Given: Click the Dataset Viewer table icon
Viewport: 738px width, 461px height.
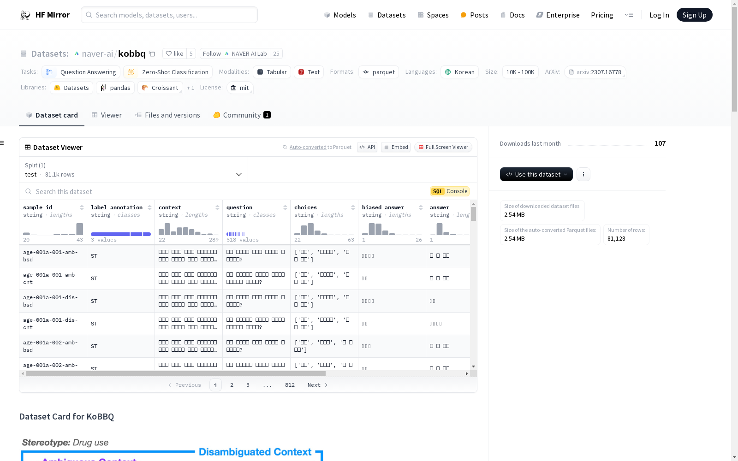Looking at the screenshot, I should (28, 147).
